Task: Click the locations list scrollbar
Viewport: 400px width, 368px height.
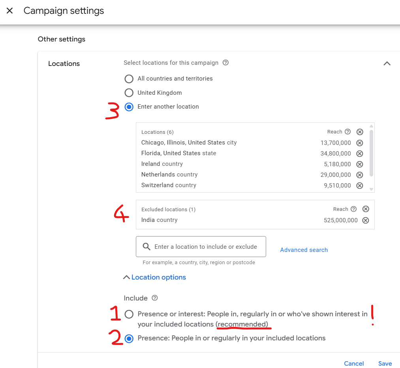Action: click(x=372, y=153)
